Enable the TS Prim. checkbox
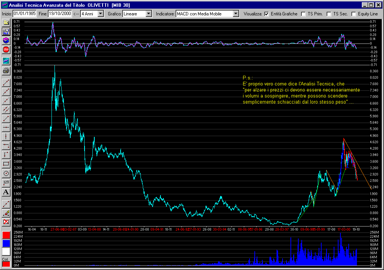 click(x=304, y=14)
